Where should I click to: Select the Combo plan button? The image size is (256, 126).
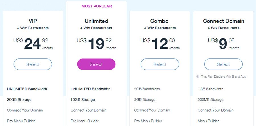click(160, 64)
